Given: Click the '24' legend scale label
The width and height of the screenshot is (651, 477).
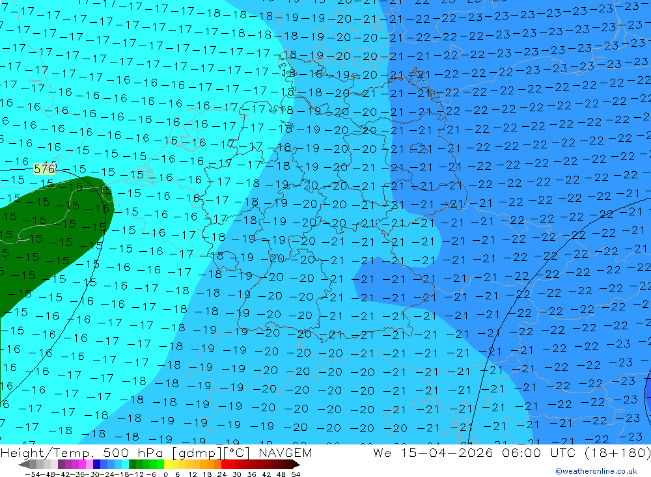Looking at the screenshot, I should 222,474.
